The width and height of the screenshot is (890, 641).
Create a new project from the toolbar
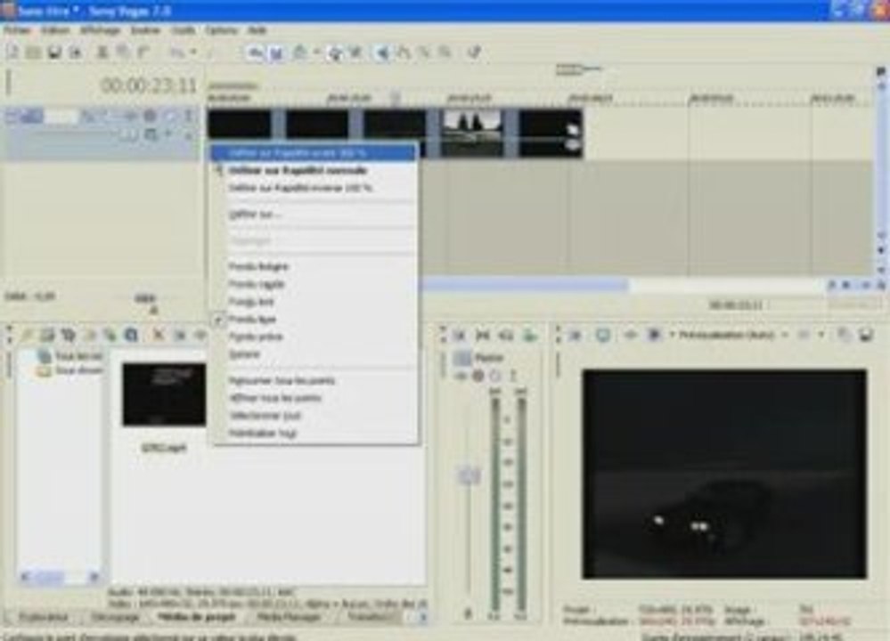tap(12, 53)
